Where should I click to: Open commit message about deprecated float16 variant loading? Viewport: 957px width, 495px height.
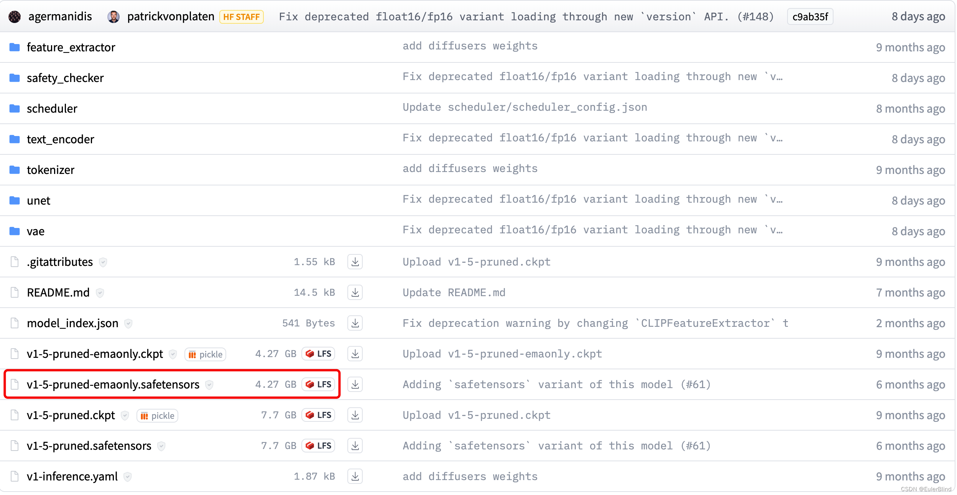click(x=526, y=16)
